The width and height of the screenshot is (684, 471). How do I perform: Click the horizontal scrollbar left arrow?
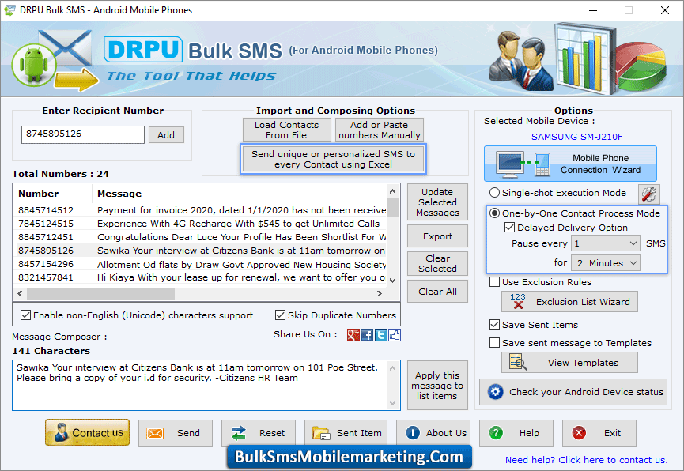coord(20,294)
